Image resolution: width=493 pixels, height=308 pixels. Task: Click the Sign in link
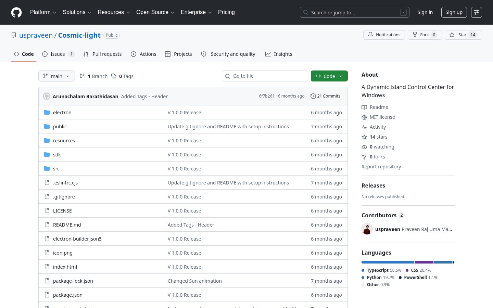point(425,12)
